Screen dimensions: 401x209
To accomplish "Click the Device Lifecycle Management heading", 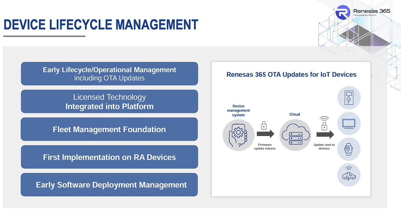I will [x=101, y=25].
